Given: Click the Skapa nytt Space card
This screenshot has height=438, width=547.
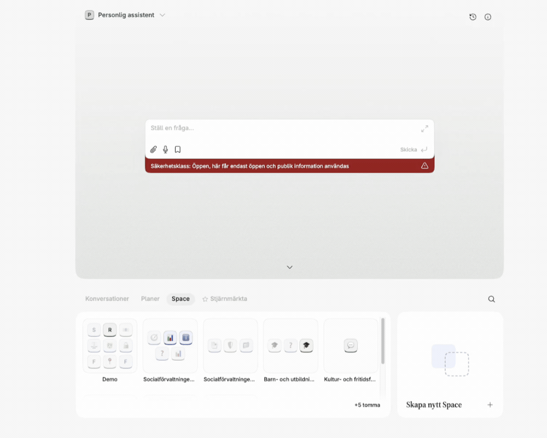Looking at the screenshot, I should coord(450,364).
